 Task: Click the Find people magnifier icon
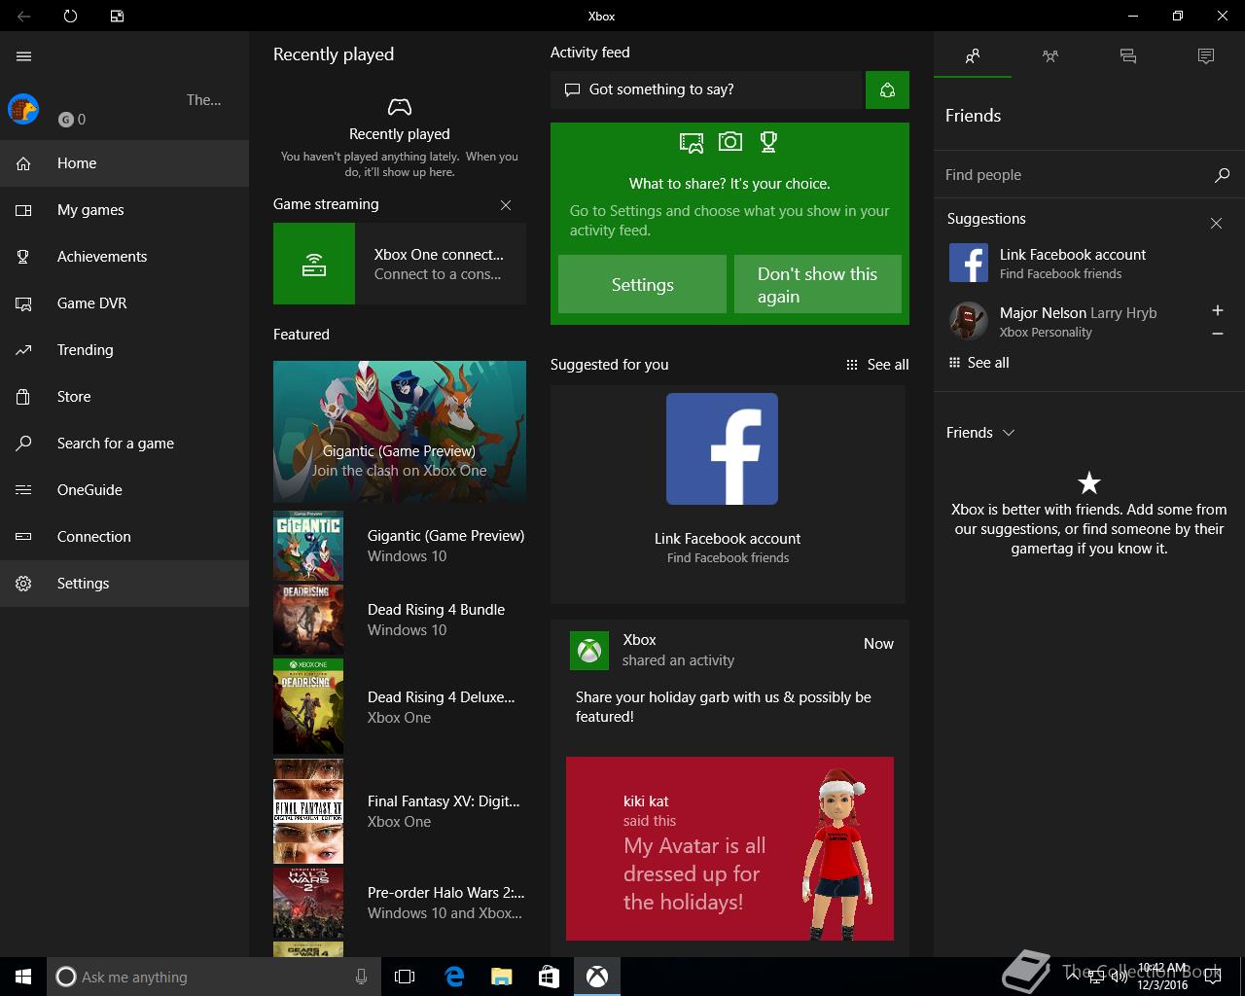(1223, 175)
